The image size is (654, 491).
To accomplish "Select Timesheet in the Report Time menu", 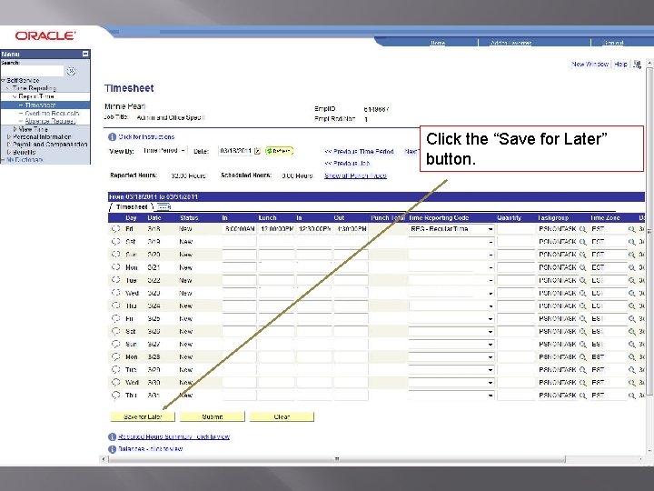I will click(40, 105).
